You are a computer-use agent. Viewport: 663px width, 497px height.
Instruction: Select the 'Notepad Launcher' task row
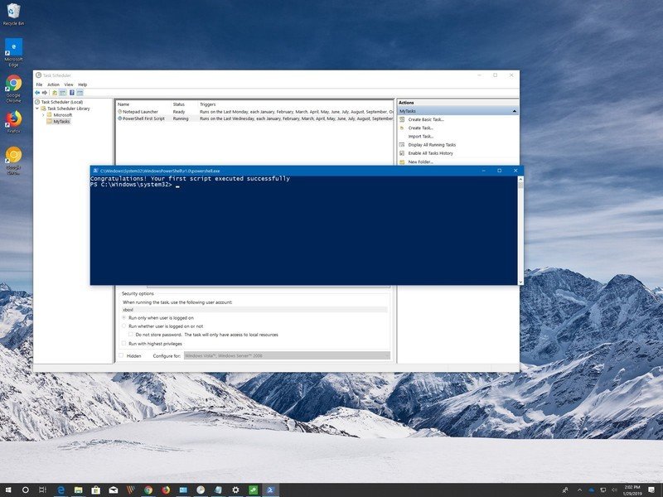(138, 111)
